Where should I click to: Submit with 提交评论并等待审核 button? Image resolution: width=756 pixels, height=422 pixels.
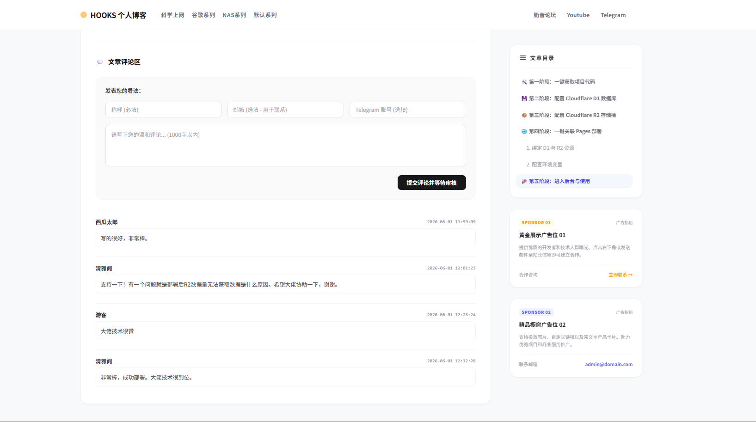[432, 183]
